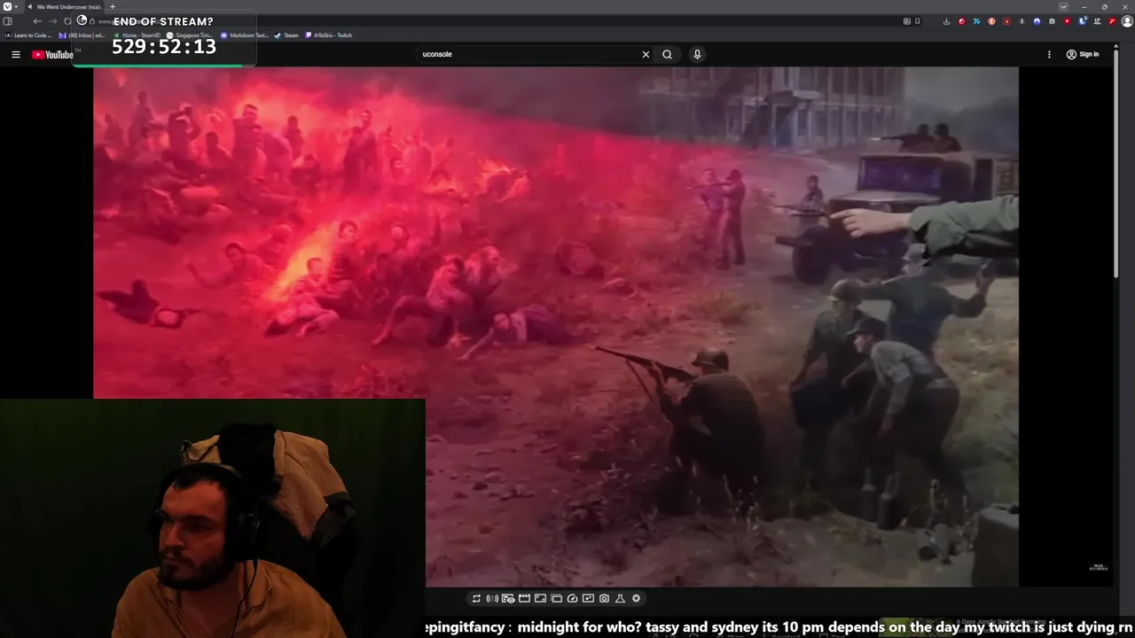Viewport: 1135px width, 638px height.
Task: Open YouTube settings three-dot menu
Action: pyautogui.click(x=1049, y=54)
